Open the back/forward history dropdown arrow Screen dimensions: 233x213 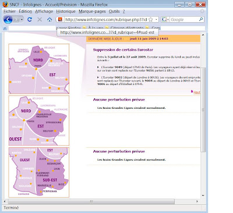(x=22, y=20)
